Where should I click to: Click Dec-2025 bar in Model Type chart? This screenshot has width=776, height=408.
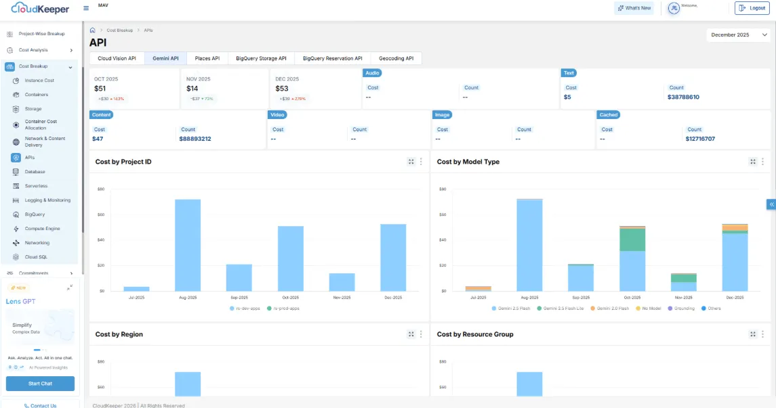735,257
